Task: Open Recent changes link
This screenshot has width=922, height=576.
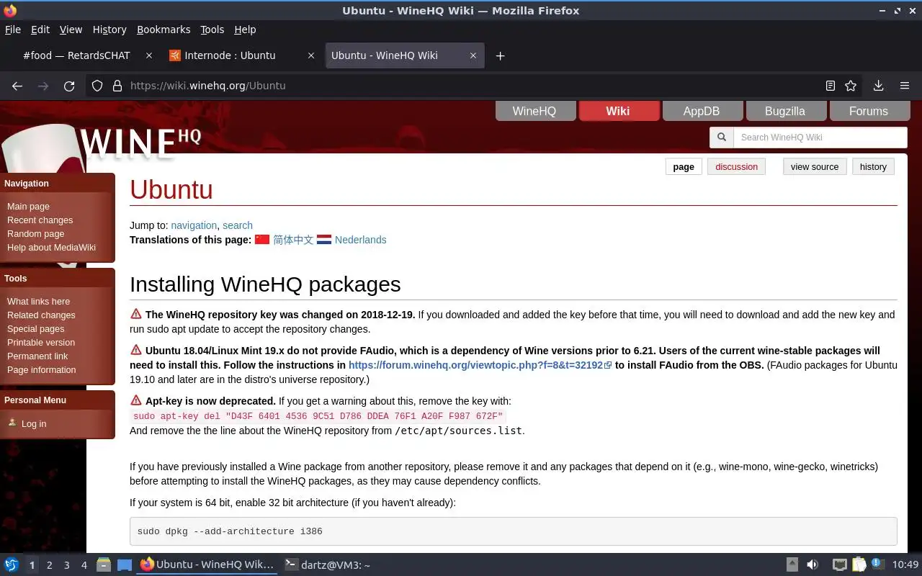Action: [40, 220]
